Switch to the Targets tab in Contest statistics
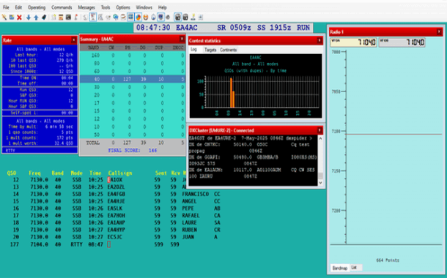 (x=210, y=50)
